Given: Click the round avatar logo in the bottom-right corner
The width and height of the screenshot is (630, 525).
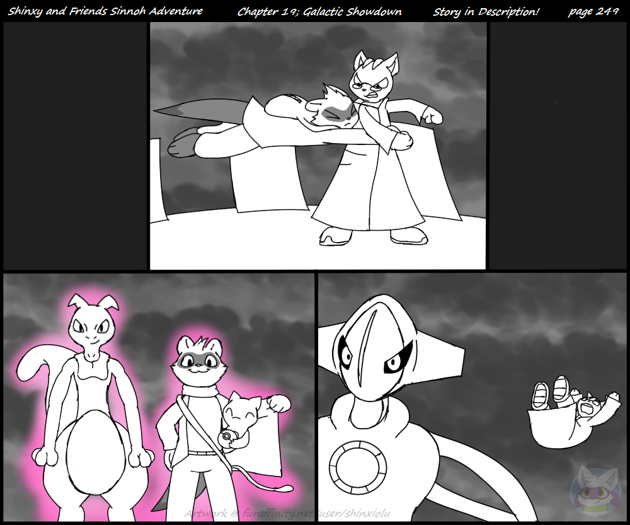Looking at the screenshot, I should [596, 491].
